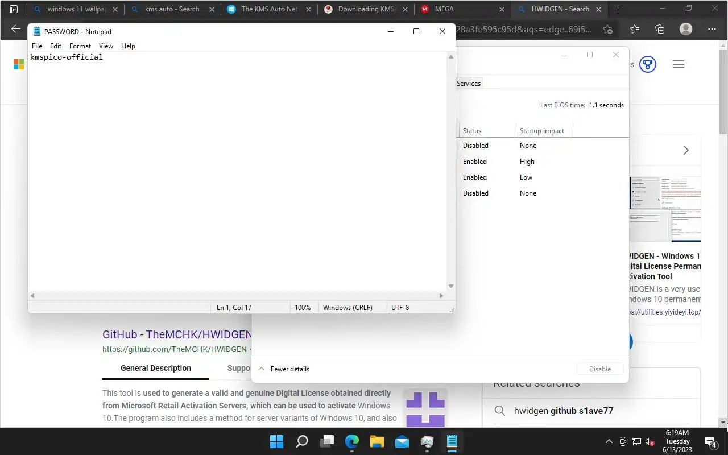The width and height of the screenshot is (728, 455).
Task: Switch to the 'kms auto - Search' tab
Action: coord(172,9)
